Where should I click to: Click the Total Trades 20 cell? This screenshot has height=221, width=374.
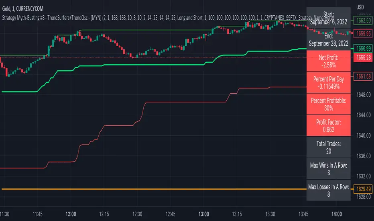pos(328,147)
